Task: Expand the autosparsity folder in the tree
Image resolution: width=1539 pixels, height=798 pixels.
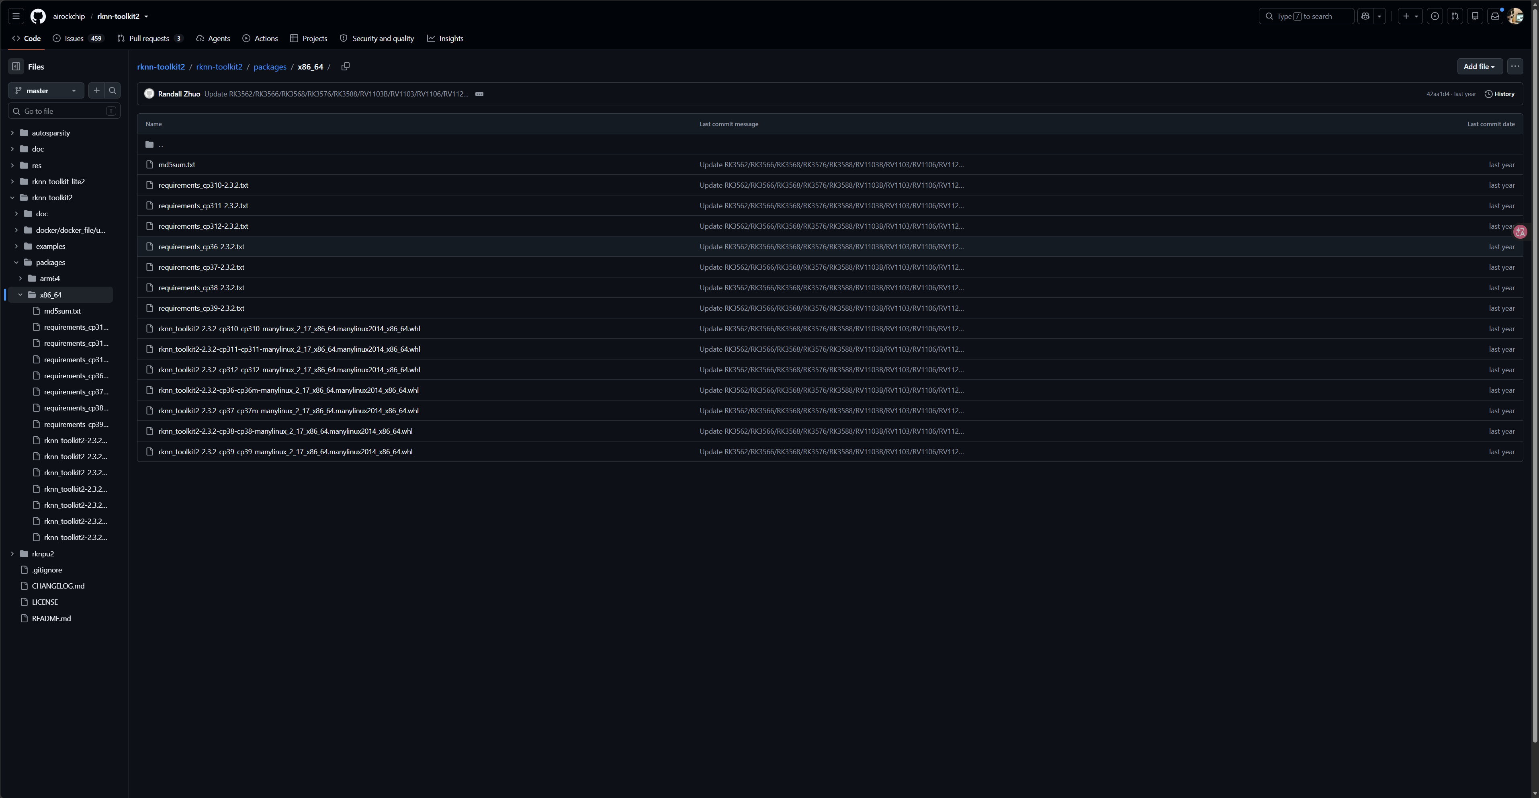Action: point(12,133)
